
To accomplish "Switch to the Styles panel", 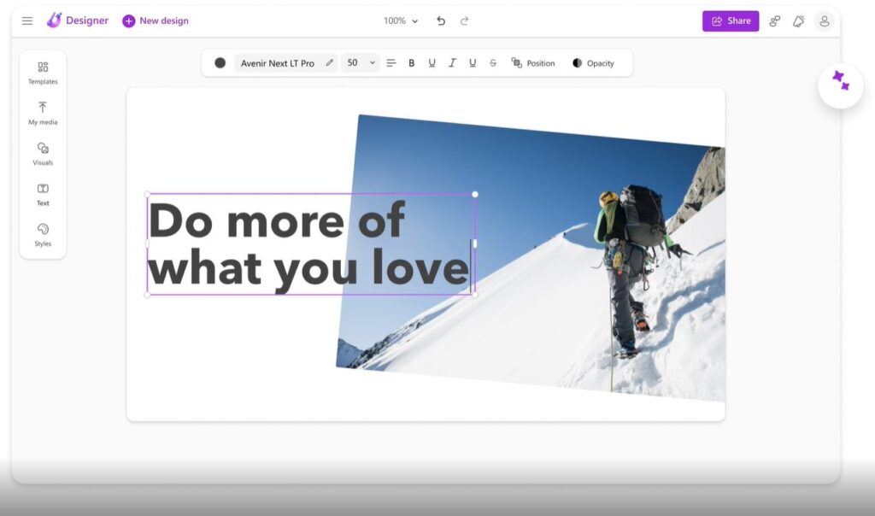I will pyautogui.click(x=42, y=234).
